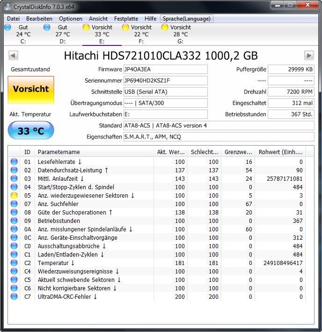Click raw value 25787171081 in Anlaufzeit row
The width and height of the screenshot is (322, 332).
(x=285, y=179)
